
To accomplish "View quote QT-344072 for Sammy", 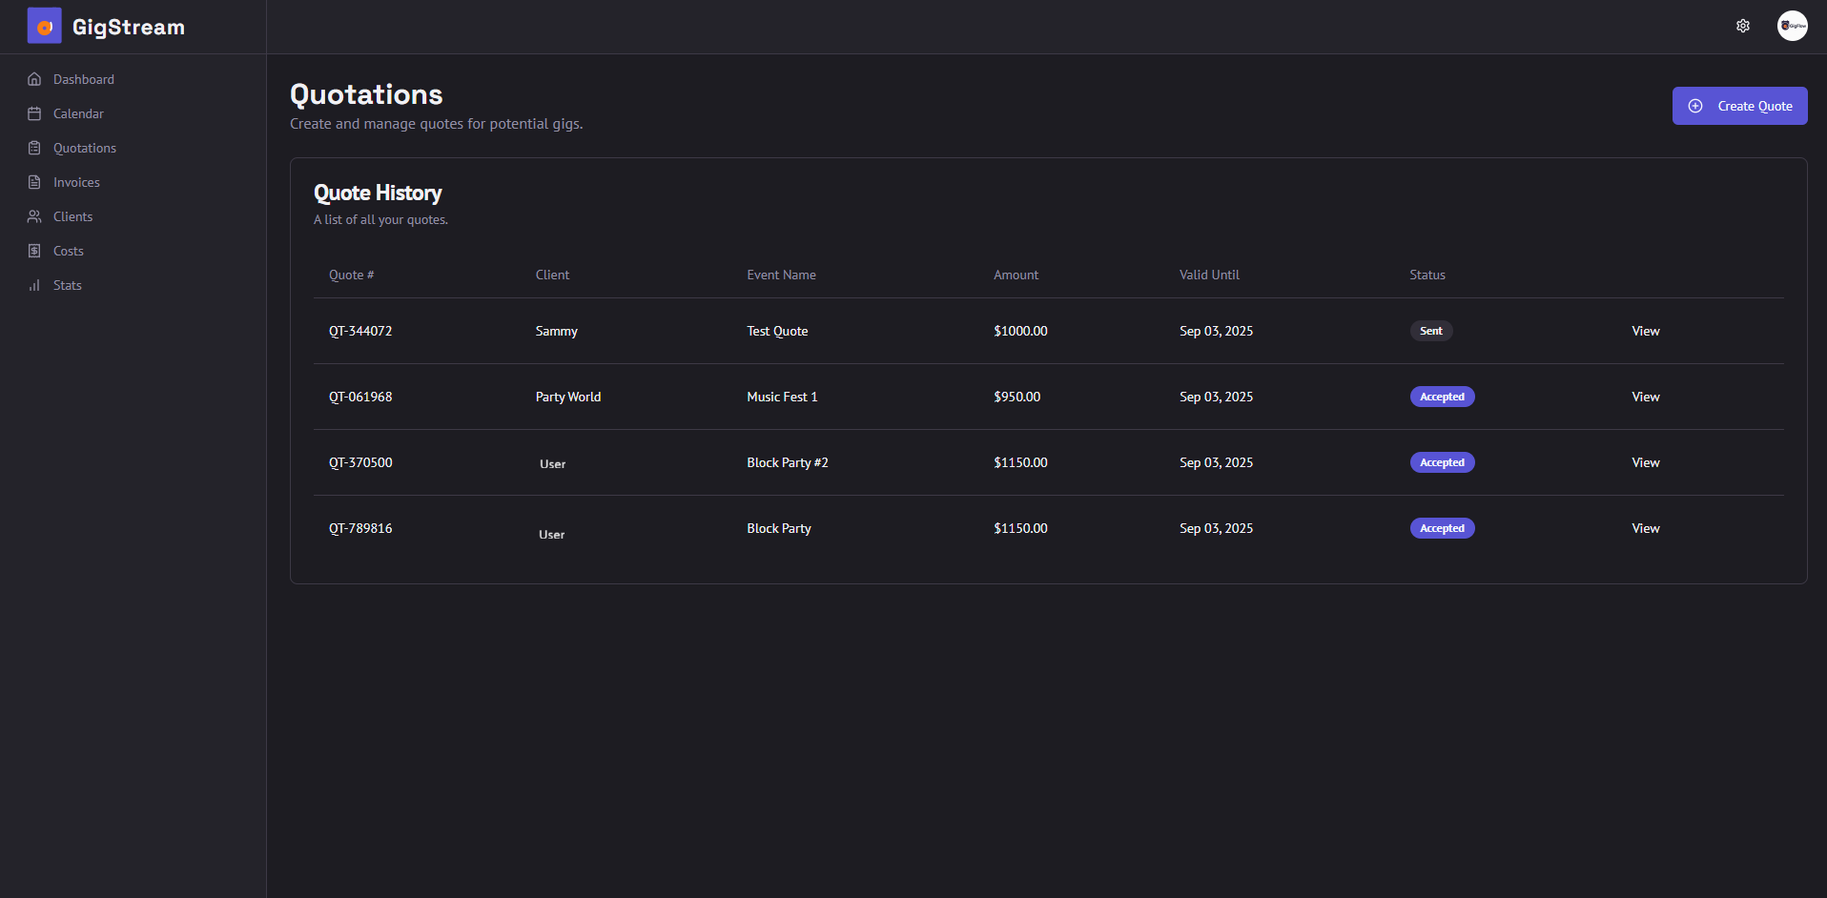I will 1645,331.
